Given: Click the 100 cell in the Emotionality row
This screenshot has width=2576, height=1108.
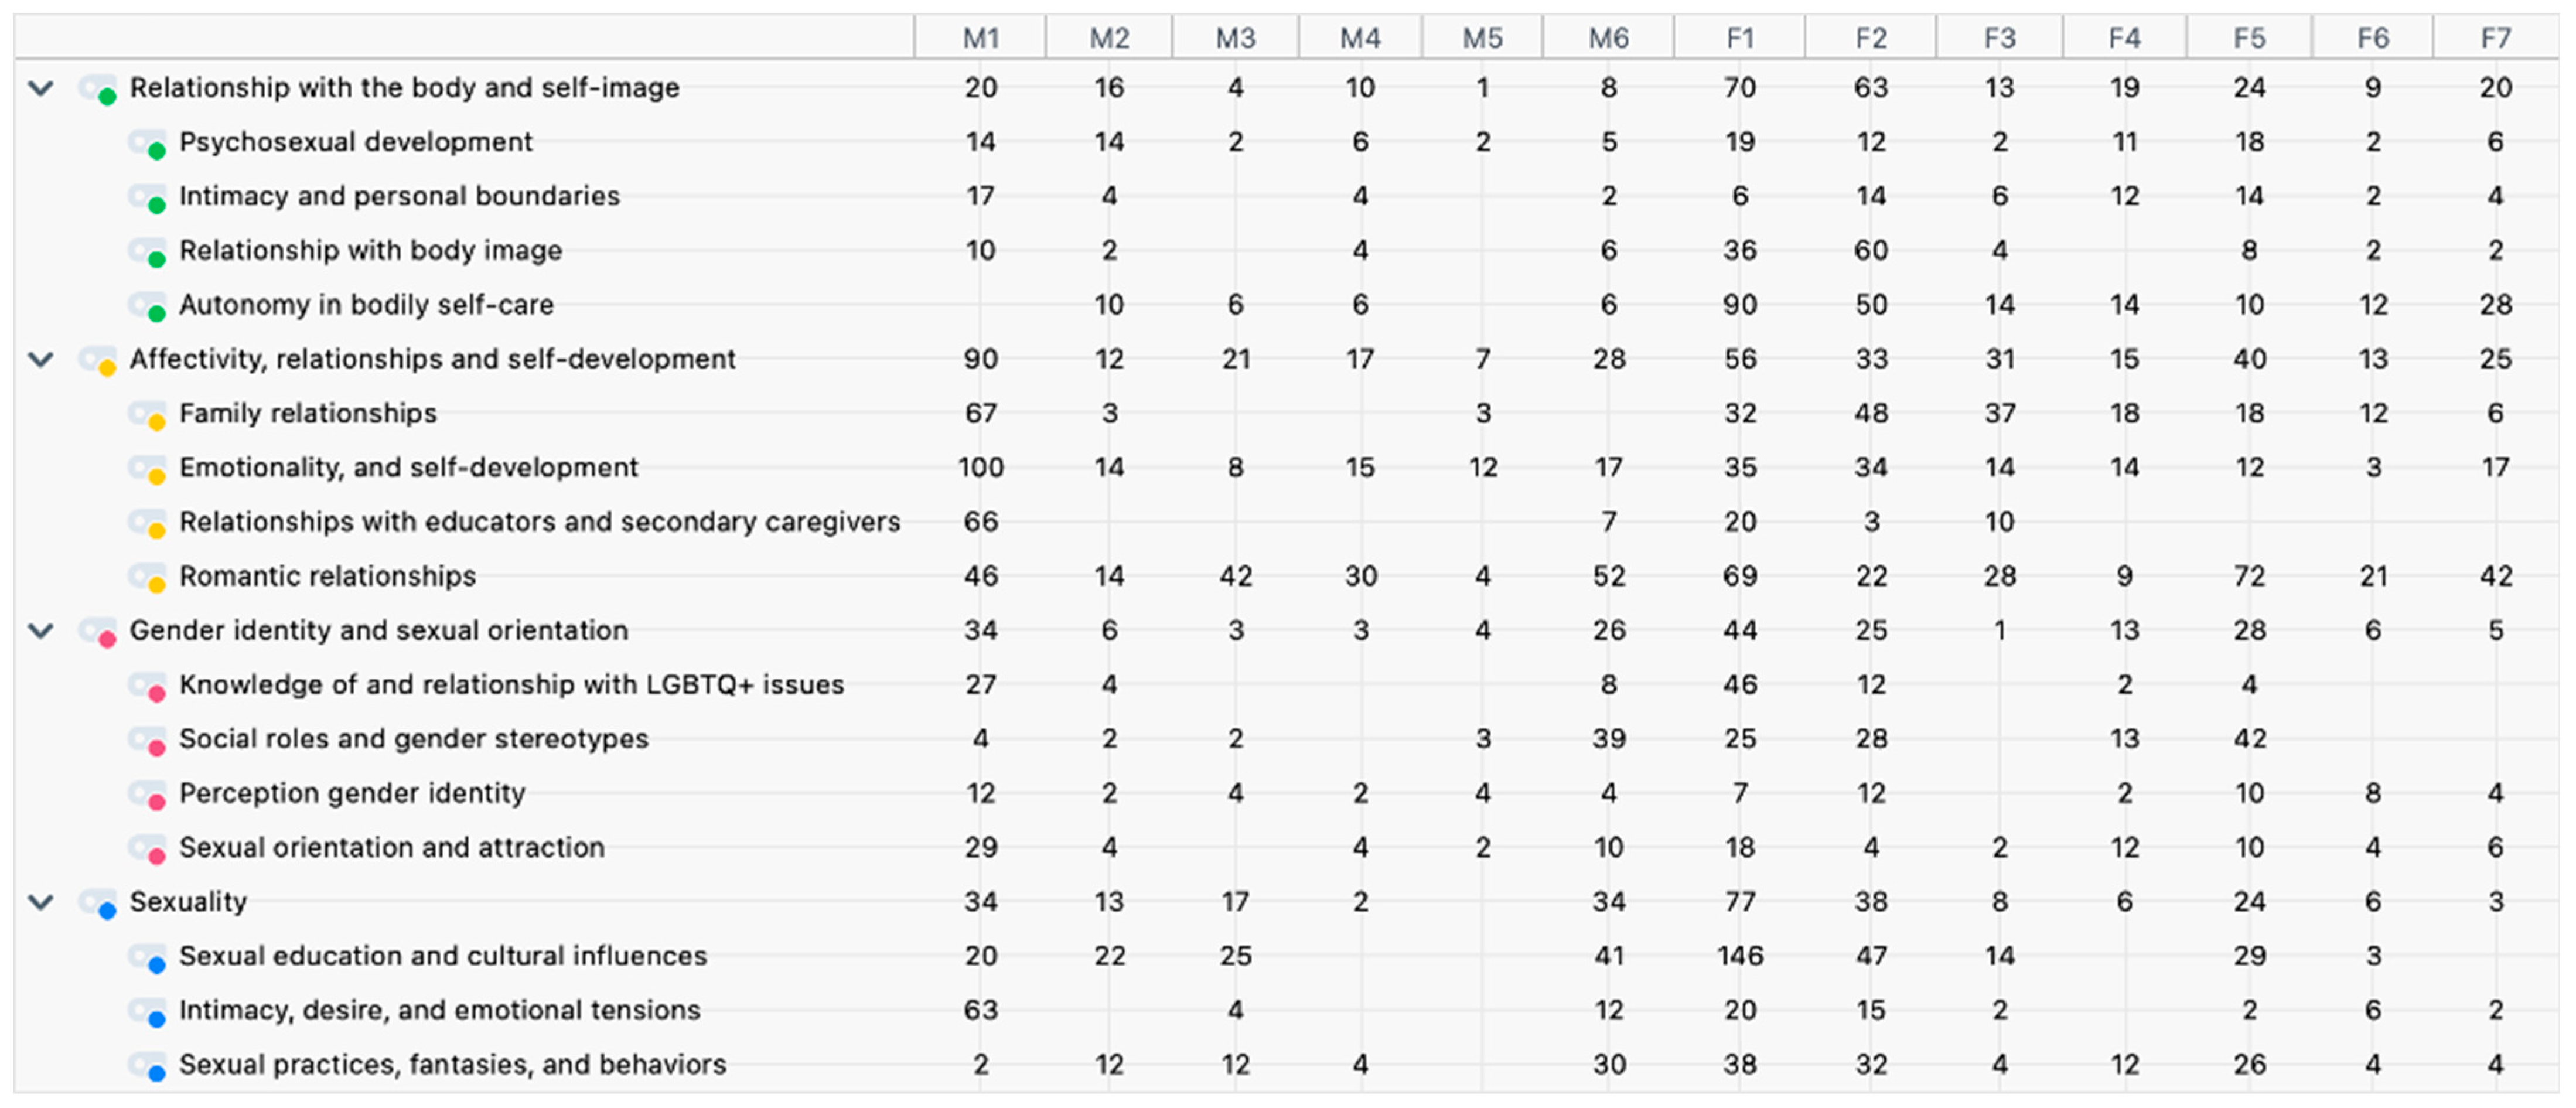Looking at the screenshot, I should pos(980,468).
